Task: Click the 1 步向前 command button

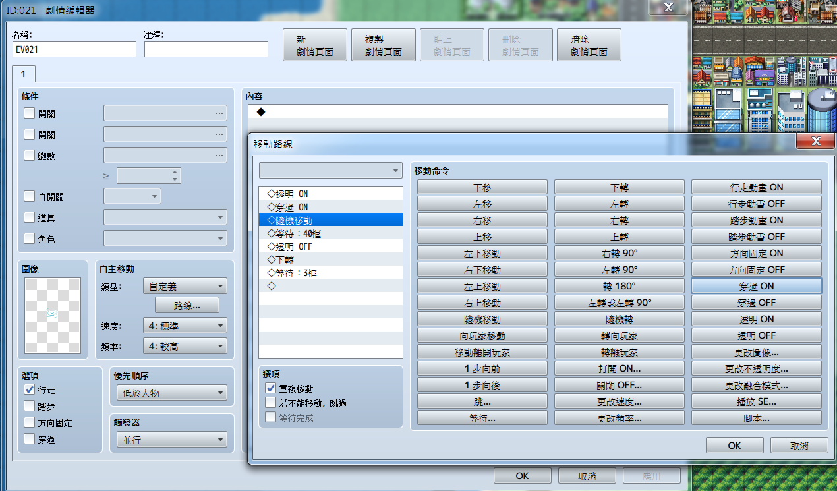Action: (x=482, y=368)
